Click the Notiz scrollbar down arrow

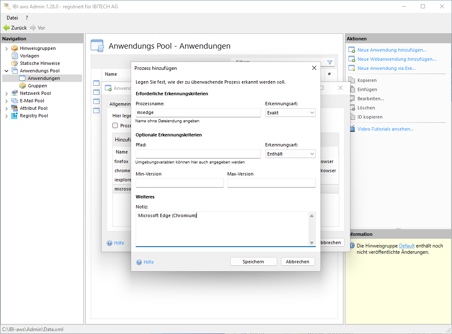(312, 243)
